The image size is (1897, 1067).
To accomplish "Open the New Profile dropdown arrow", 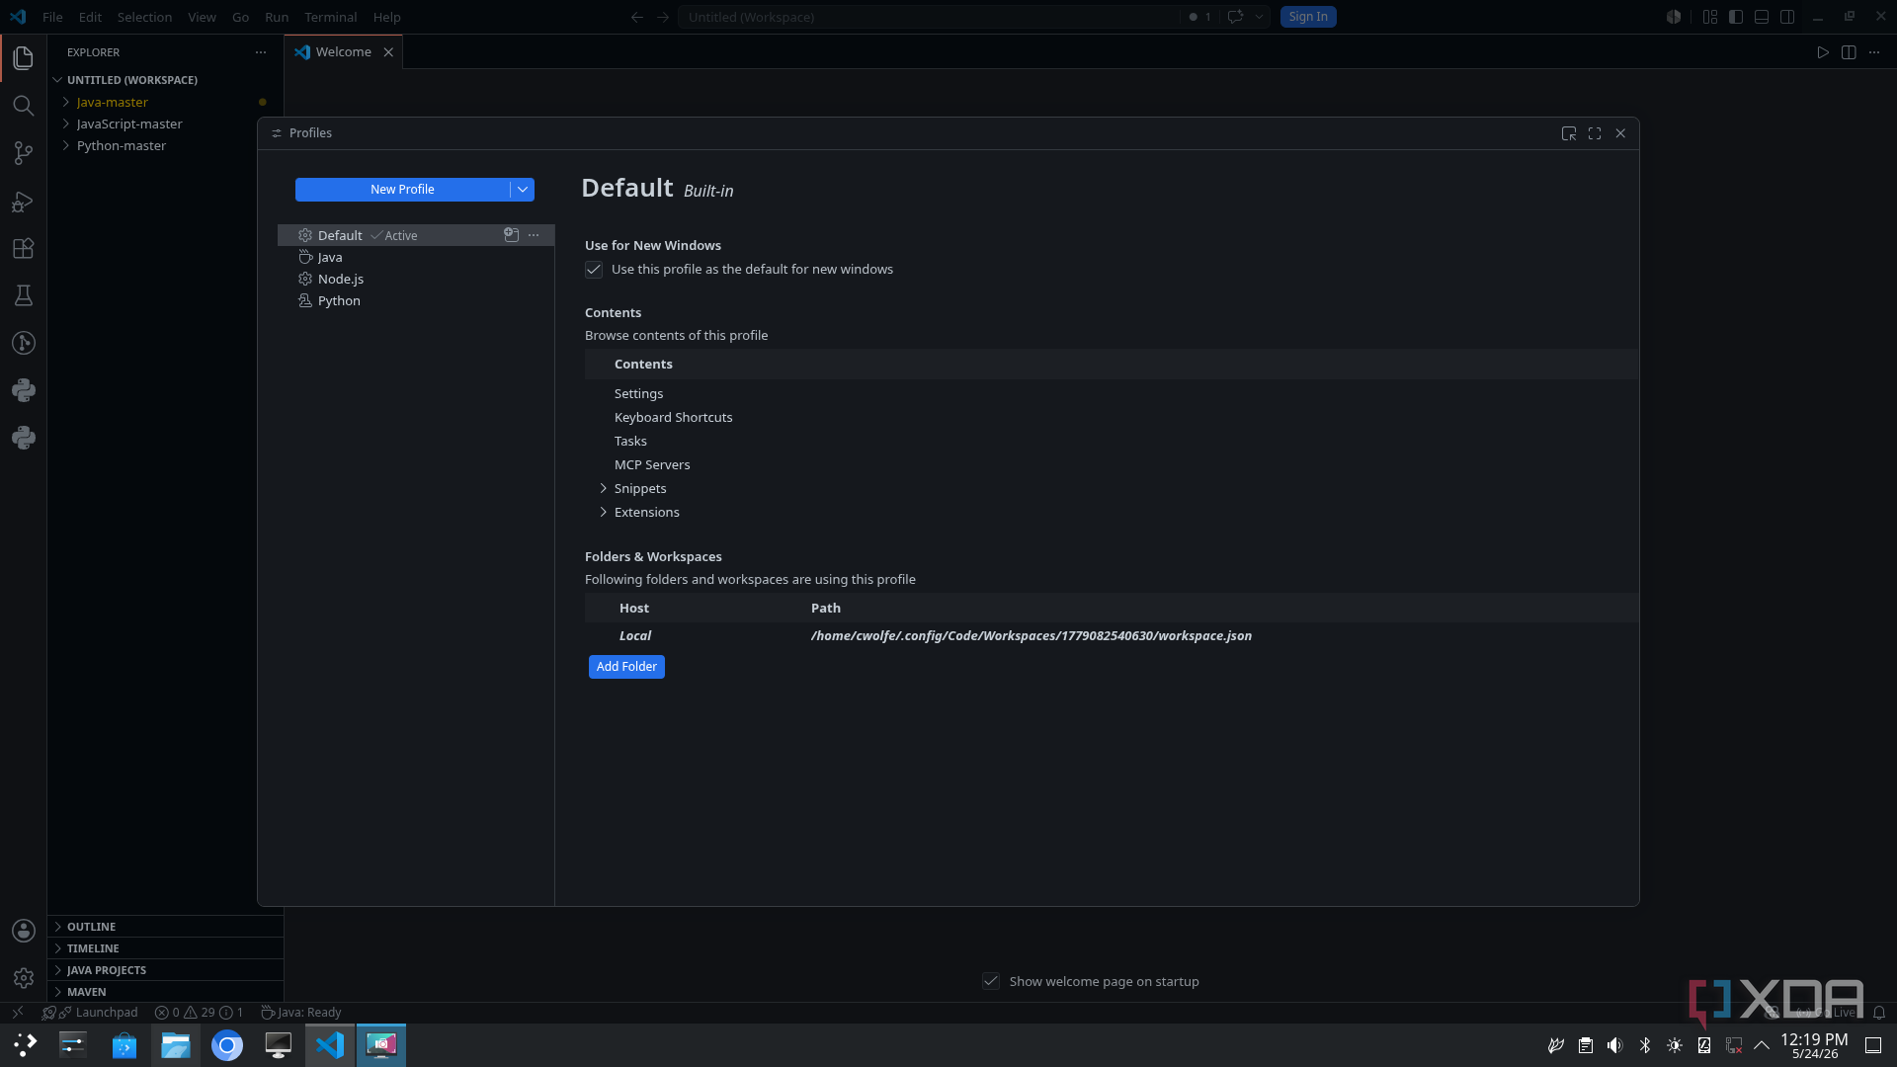I will [523, 190].
